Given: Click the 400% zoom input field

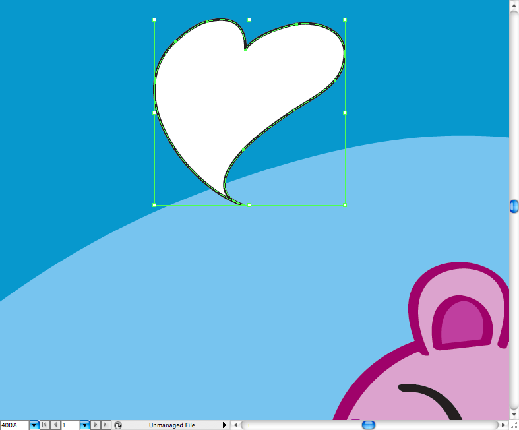Looking at the screenshot, I should [x=14, y=425].
